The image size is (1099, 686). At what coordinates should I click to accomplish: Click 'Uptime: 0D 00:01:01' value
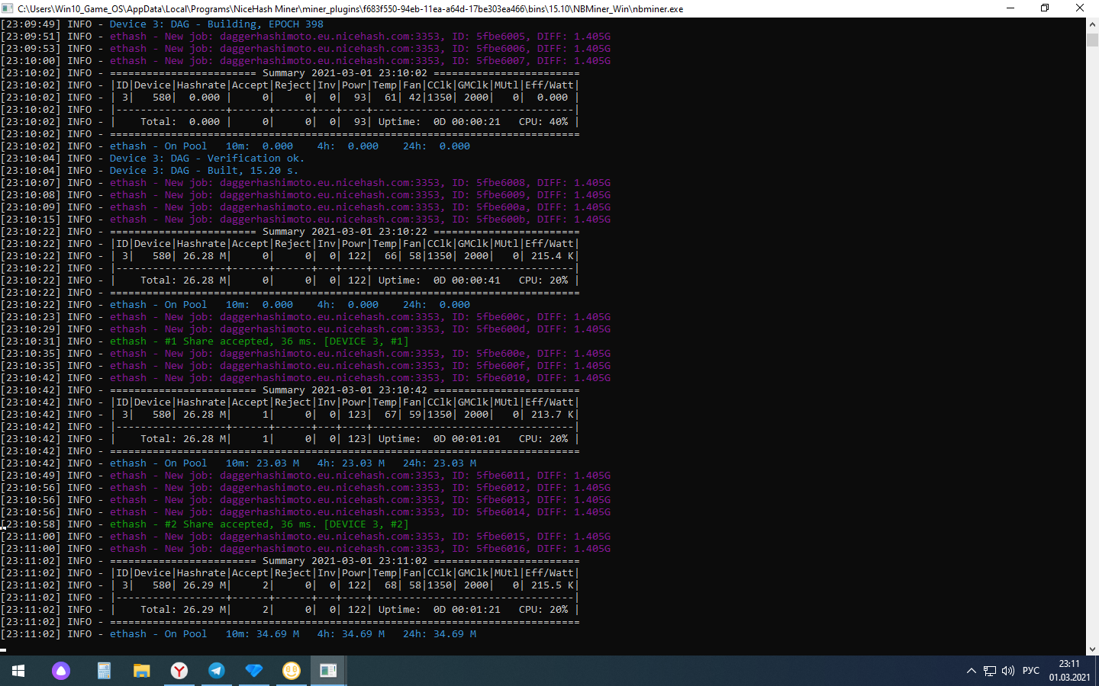440,439
